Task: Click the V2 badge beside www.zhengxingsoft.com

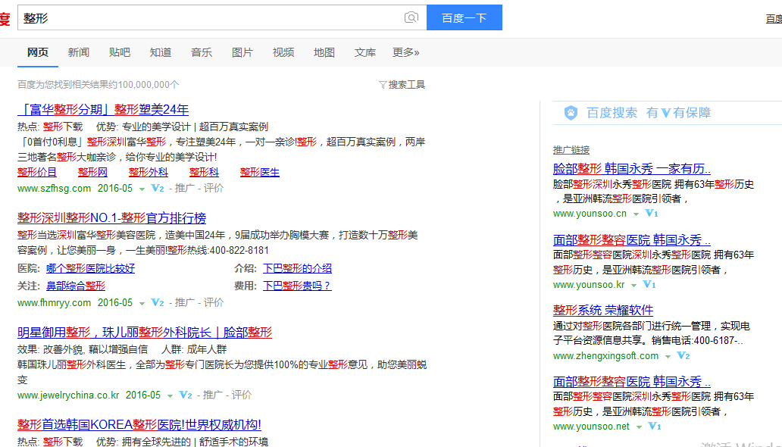Action: pyautogui.click(x=683, y=355)
